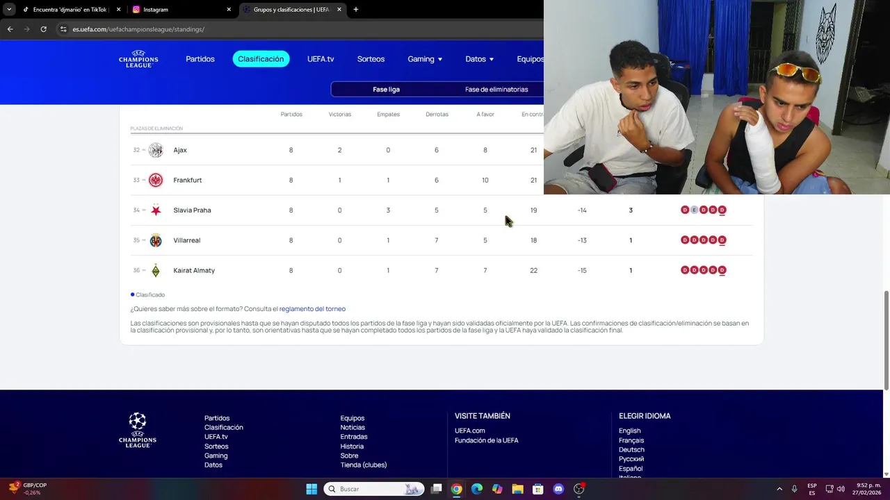The width and height of the screenshot is (890, 500).
Task: Open the OBS icon on the taskbar
Action: [x=578, y=489]
